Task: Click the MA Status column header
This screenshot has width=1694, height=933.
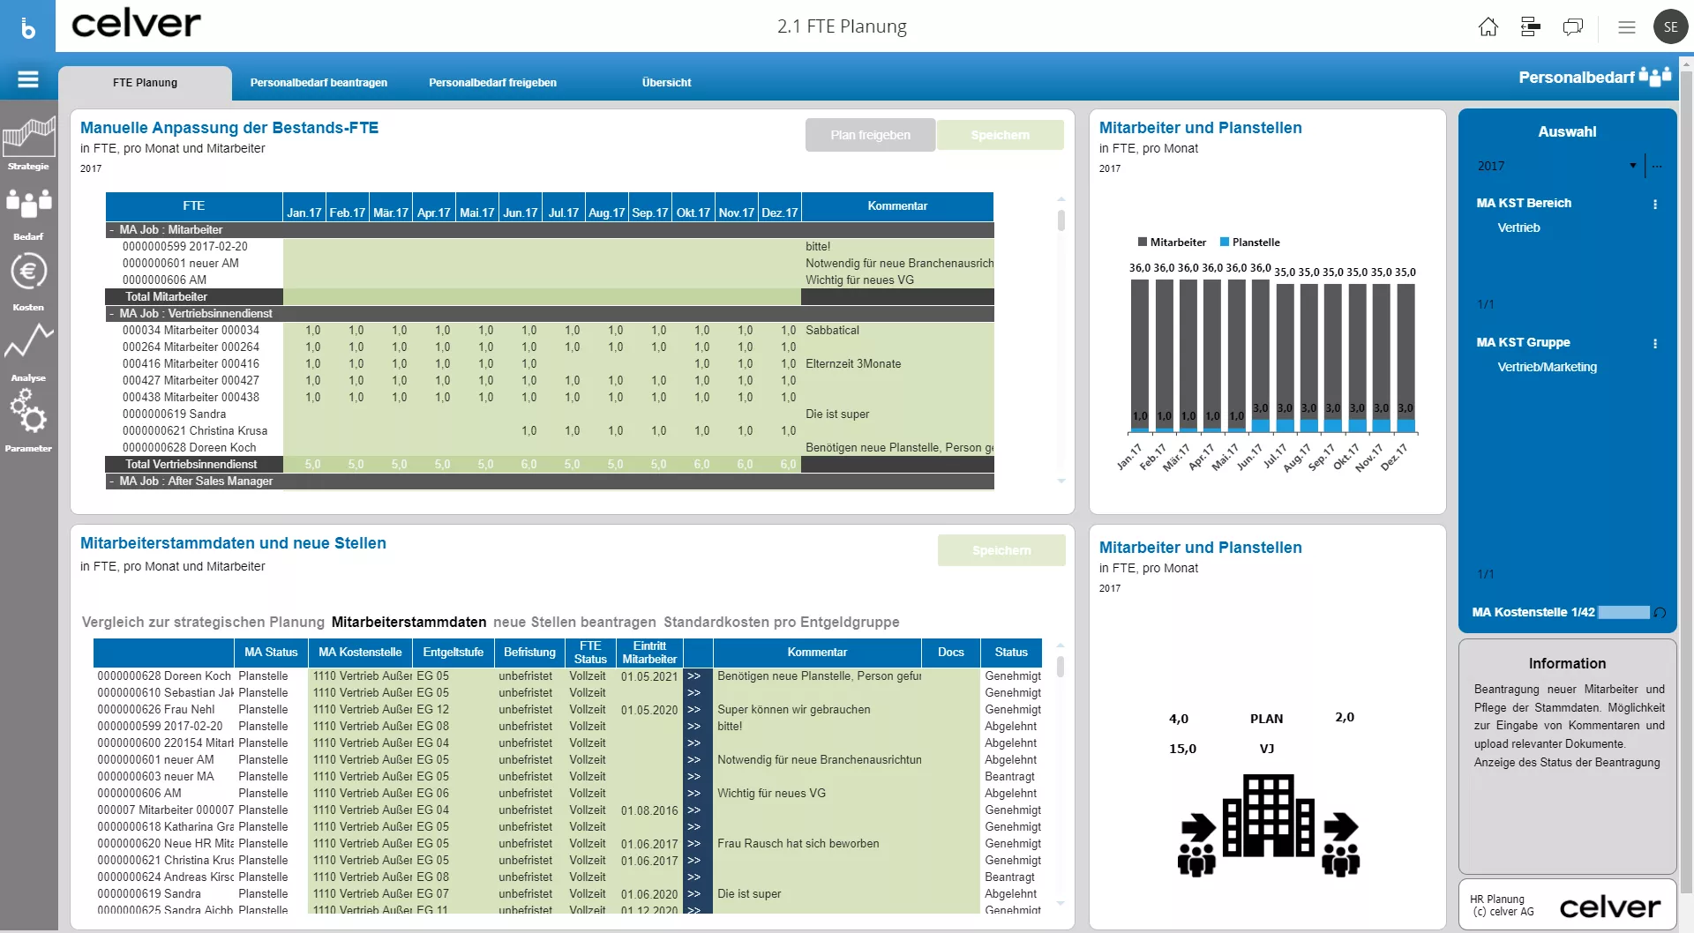Action: pos(271,653)
